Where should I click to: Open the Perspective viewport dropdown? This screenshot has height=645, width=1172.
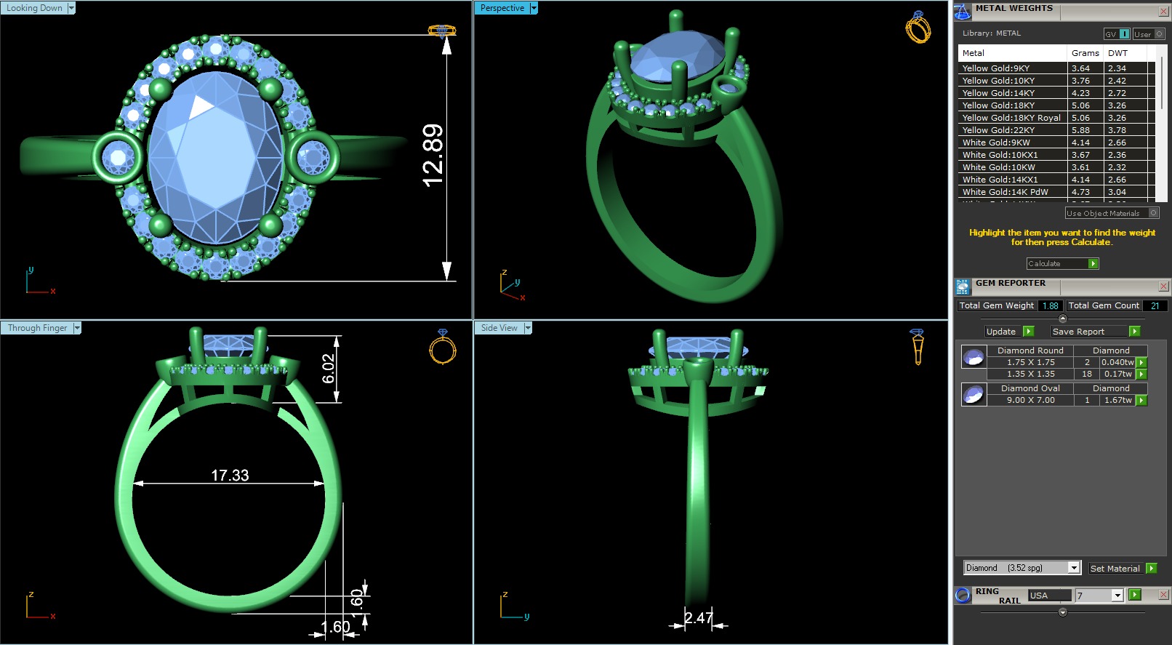[x=534, y=8]
